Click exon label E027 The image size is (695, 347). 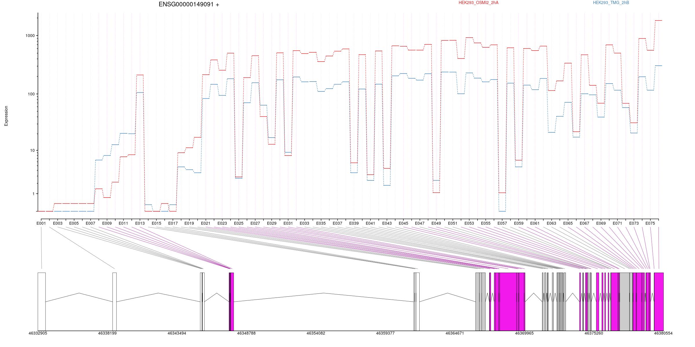pos(255,223)
